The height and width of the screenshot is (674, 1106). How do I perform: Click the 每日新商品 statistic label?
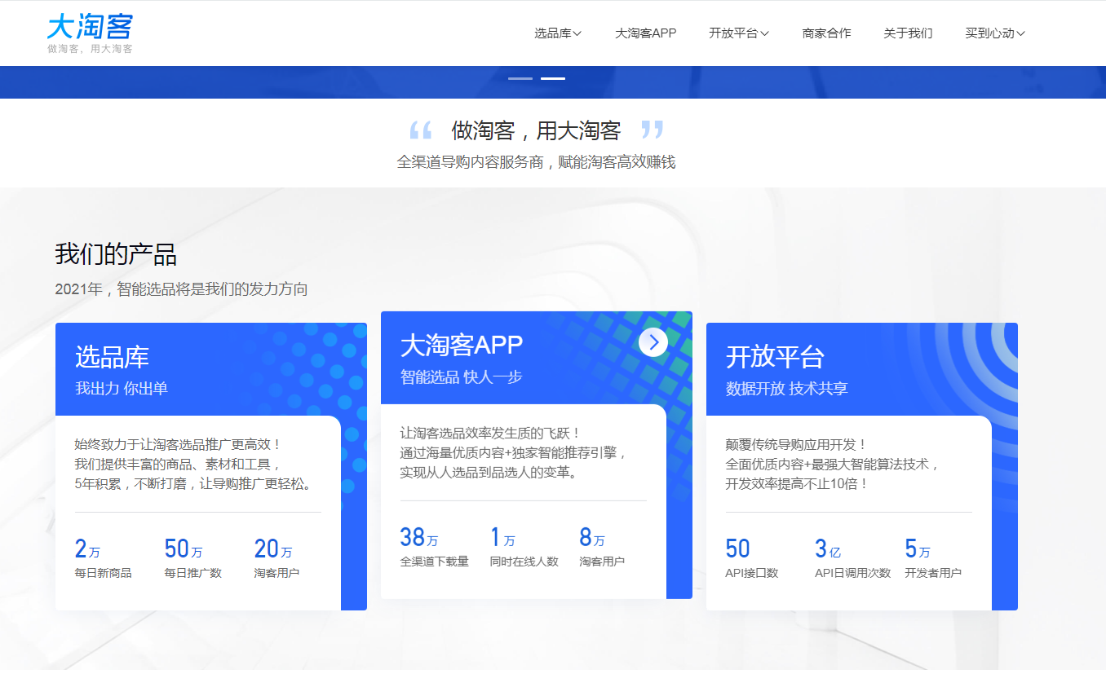(103, 573)
